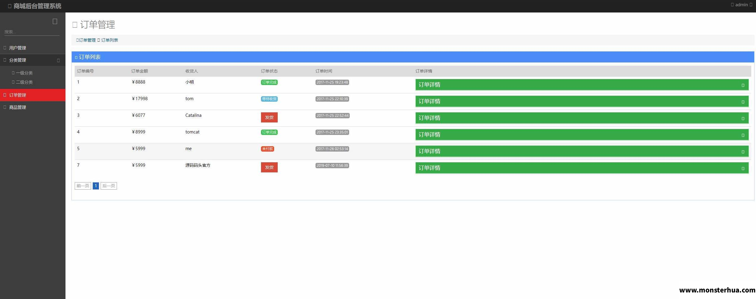Click the icon left of 订单管理 sidebar item

[x=5, y=95]
